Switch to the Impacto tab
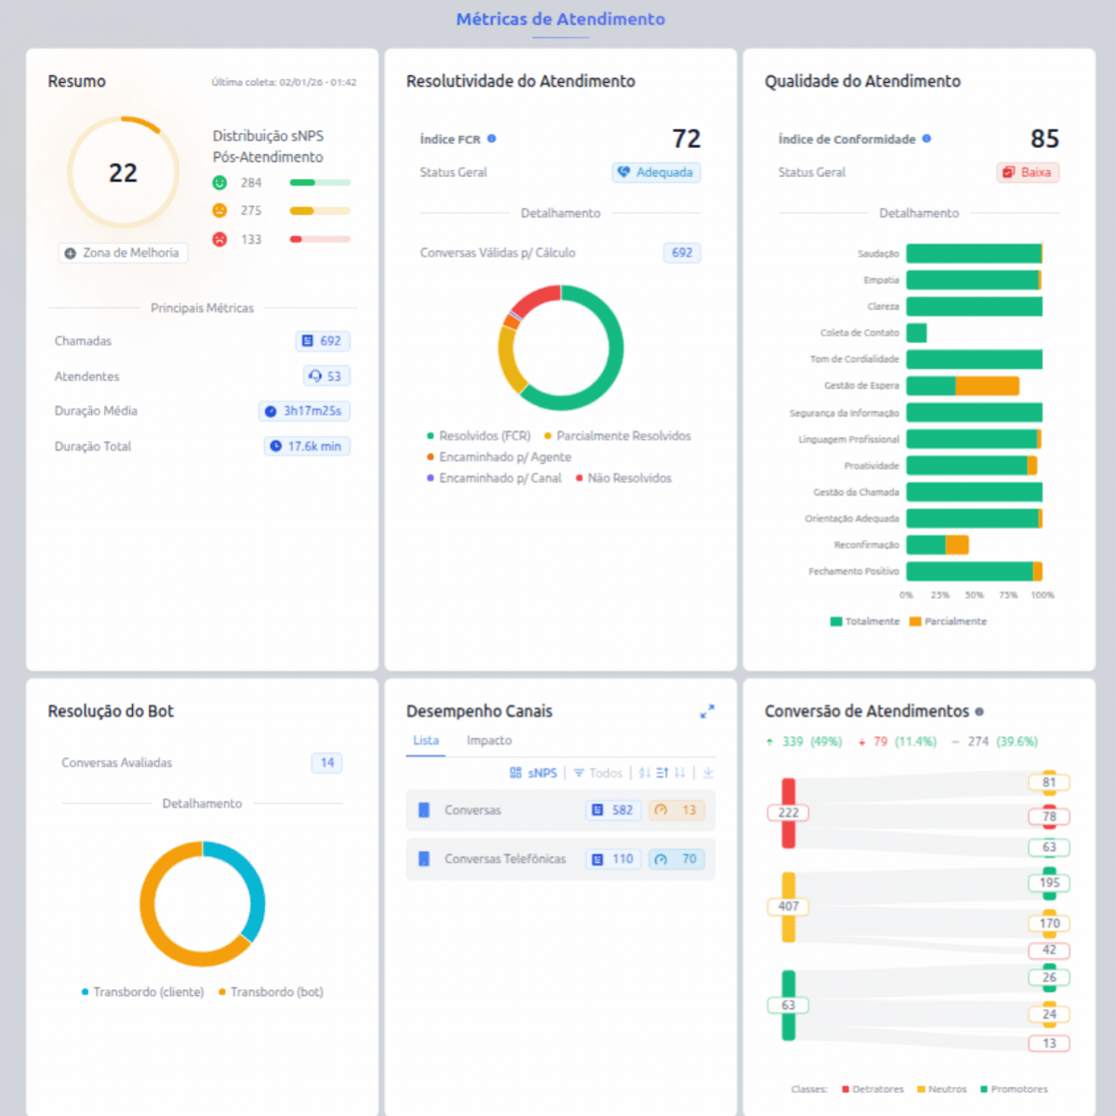This screenshot has height=1116, width=1116. coord(489,740)
